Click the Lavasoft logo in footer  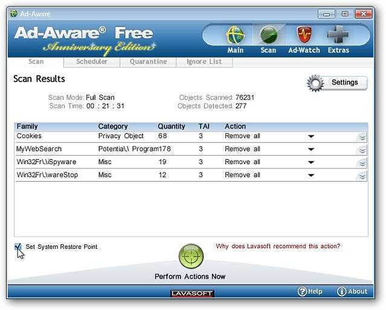[192, 293]
